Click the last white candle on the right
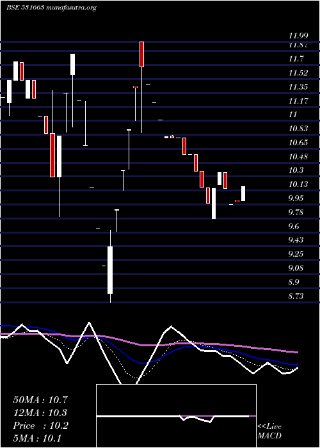Viewport: 320px width, 448px height. point(243,194)
